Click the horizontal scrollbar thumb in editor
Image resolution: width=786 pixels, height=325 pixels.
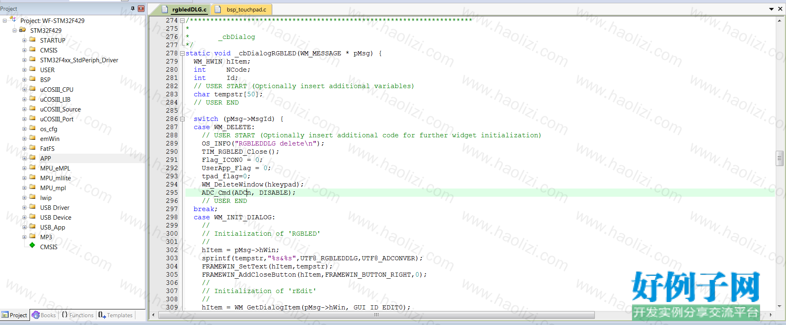(377, 315)
